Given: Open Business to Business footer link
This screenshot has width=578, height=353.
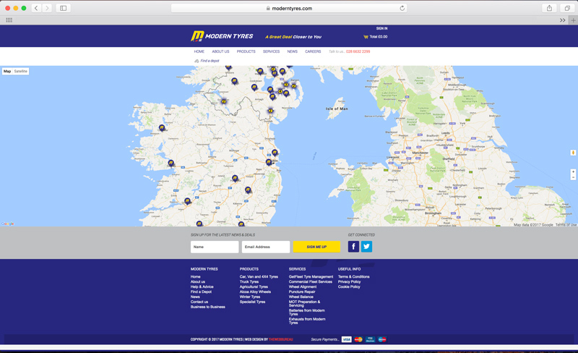Looking at the screenshot, I should [207, 307].
